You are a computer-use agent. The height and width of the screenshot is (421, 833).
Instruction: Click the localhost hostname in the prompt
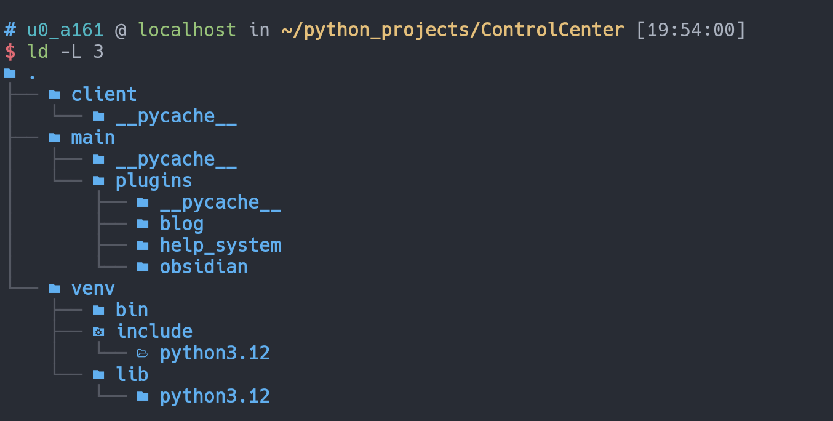coord(186,30)
